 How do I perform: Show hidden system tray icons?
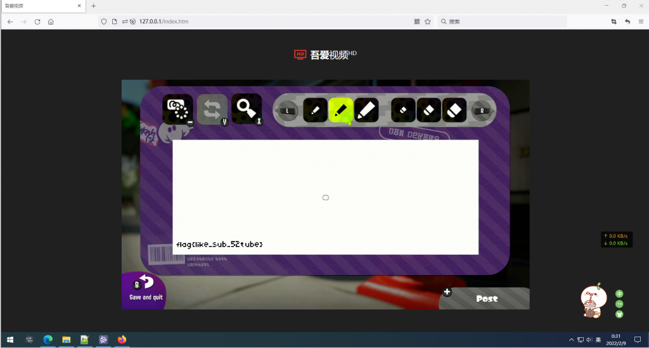571,340
